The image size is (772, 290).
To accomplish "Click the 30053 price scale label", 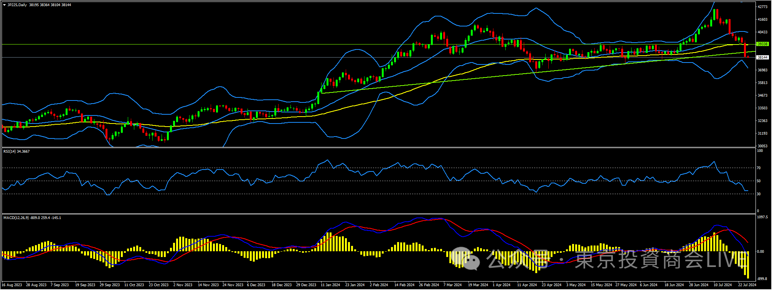I will coord(762,146).
